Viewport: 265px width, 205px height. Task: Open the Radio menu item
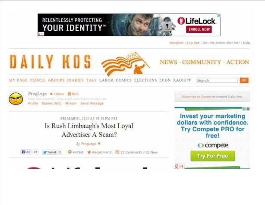(180, 80)
